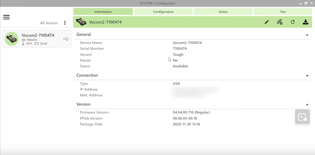The image size is (315, 155).
Task: Click the Vocom2-7100474 title in green header
Action: [x=105, y=22]
